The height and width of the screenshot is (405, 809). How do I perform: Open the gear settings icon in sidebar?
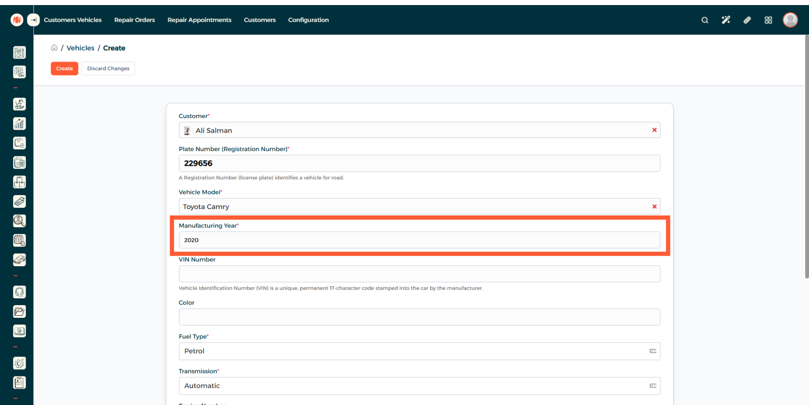click(x=19, y=363)
